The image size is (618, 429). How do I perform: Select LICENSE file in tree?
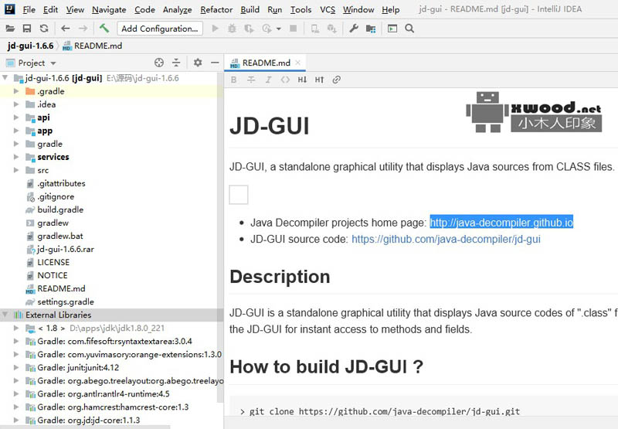[x=53, y=262]
